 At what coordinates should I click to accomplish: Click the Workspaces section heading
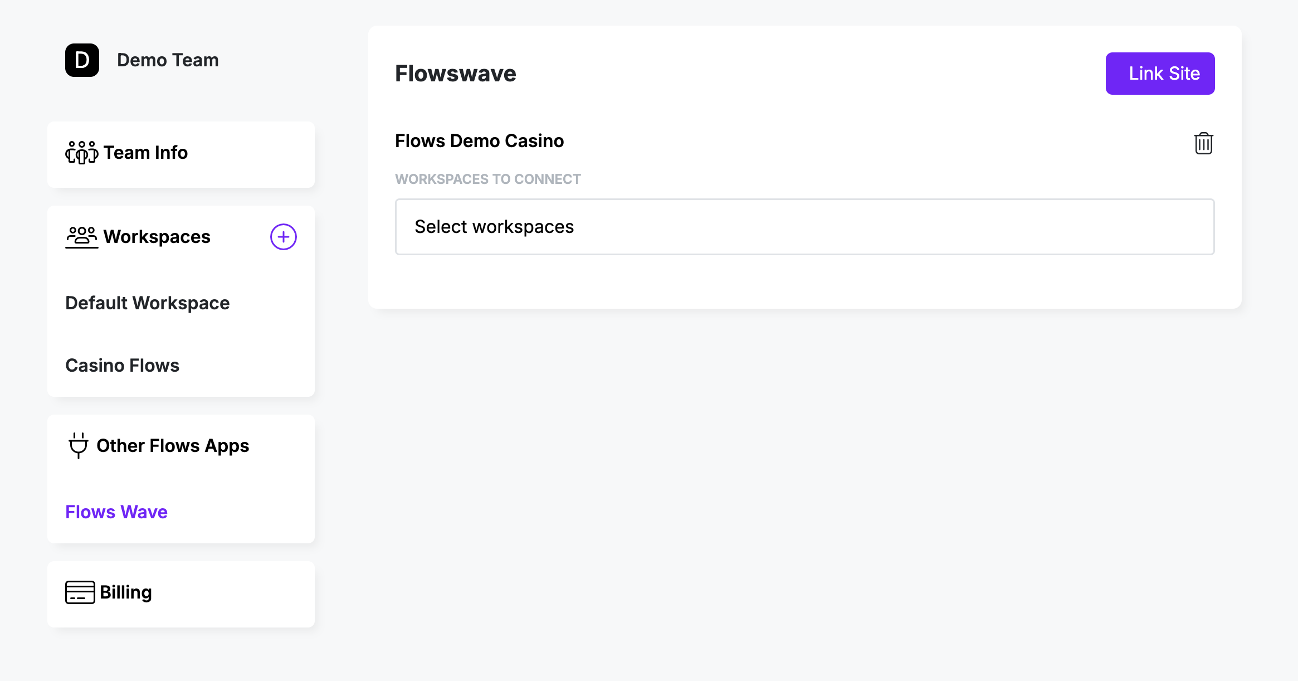point(157,237)
